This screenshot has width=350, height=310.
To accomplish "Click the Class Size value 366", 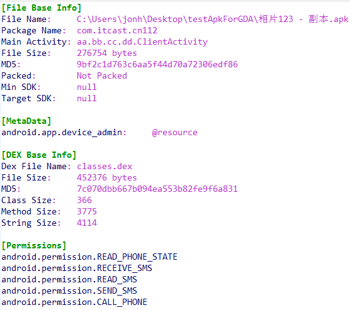I will click(x=84, y=200).
